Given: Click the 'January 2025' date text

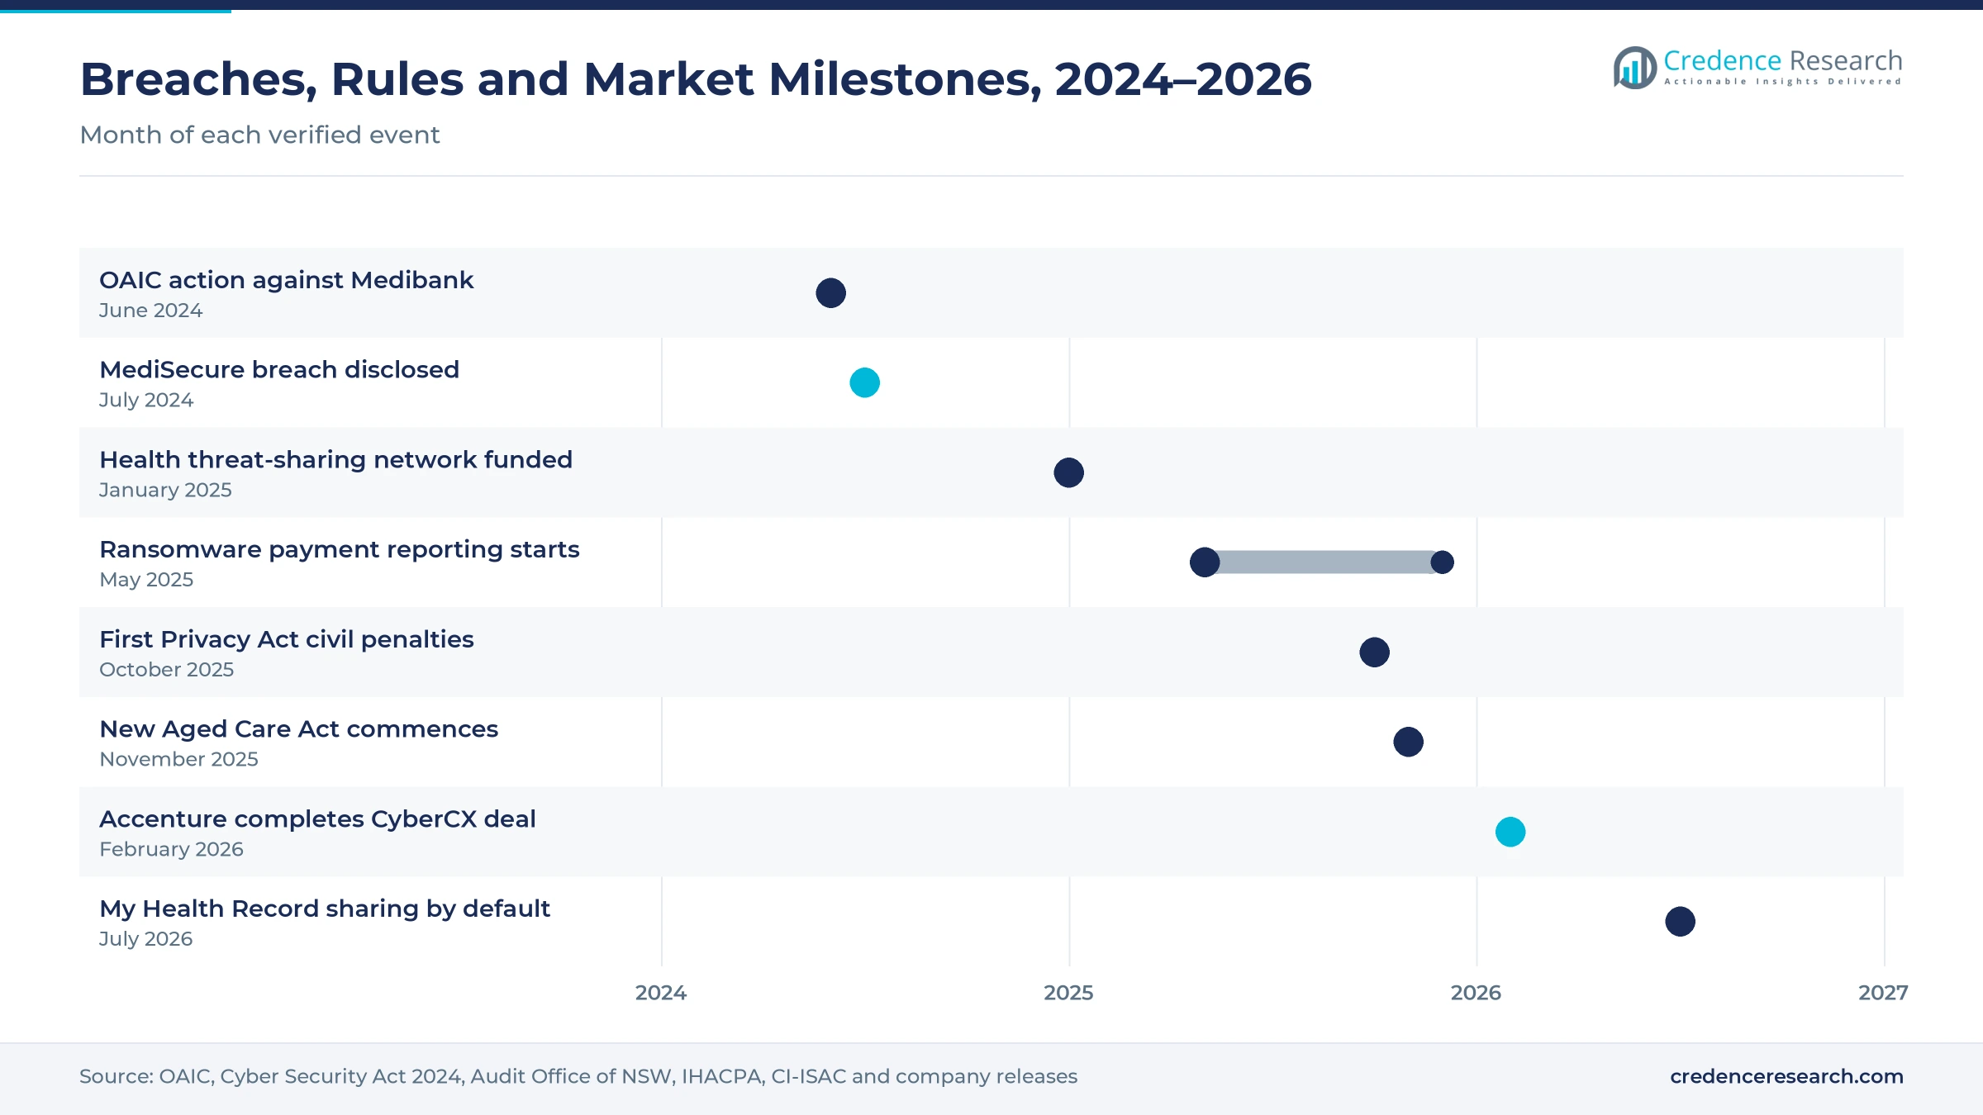Looking at the screenshot, I should (165, 491).
